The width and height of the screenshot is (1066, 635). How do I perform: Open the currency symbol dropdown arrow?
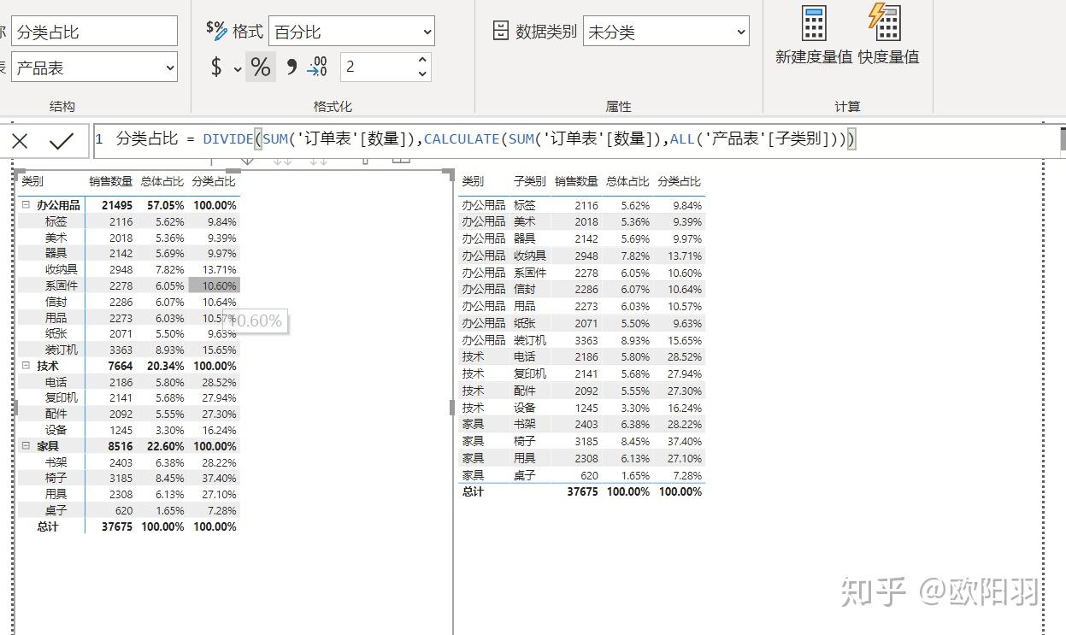click(x=237, y=68)
